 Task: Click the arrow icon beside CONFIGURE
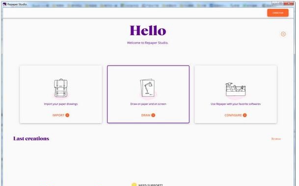[245, 115]
